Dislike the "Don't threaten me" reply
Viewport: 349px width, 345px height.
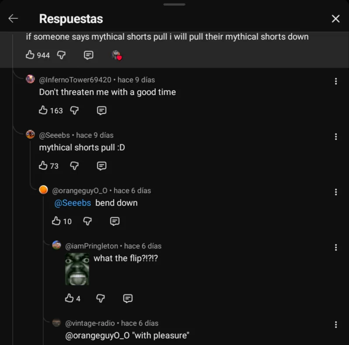74,110
